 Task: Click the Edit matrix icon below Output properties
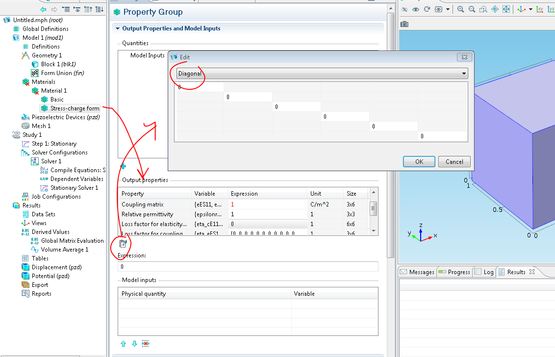click(123, 244)
